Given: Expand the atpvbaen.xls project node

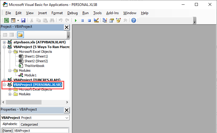Looking at the screenshot, I should pyautogui.click(x=4, y=42).
